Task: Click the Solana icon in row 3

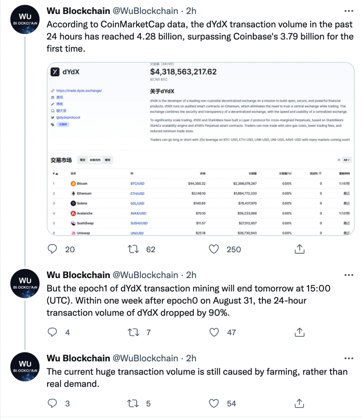Action: click(x=73, y=203)
